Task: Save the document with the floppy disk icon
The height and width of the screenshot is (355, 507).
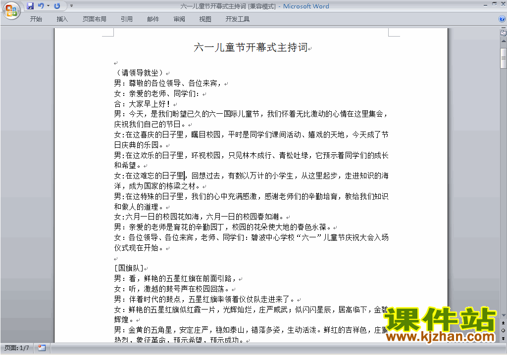Action: pyautogui.click(x=30, y=6)
